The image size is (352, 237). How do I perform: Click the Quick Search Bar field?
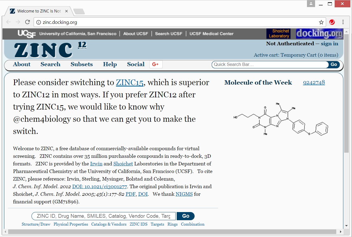pyautogui.click(x=270, y=65)
